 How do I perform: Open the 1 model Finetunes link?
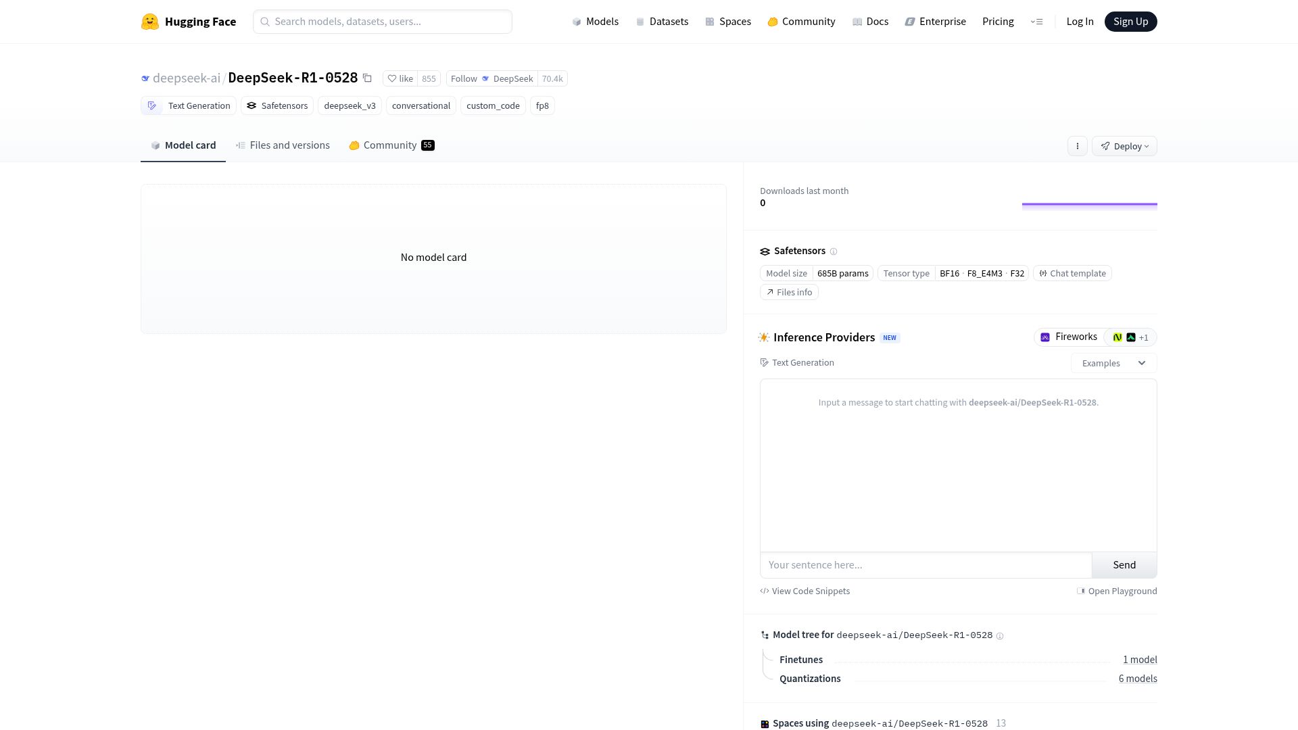pyautogui.click(x=1140, y=660)
